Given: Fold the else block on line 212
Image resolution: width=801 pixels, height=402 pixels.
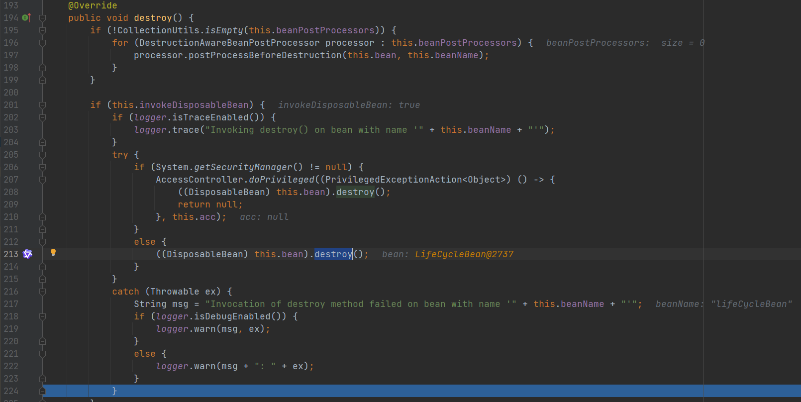Looking at the screenshot, I should pyautogui.click(x=43, y=242).
